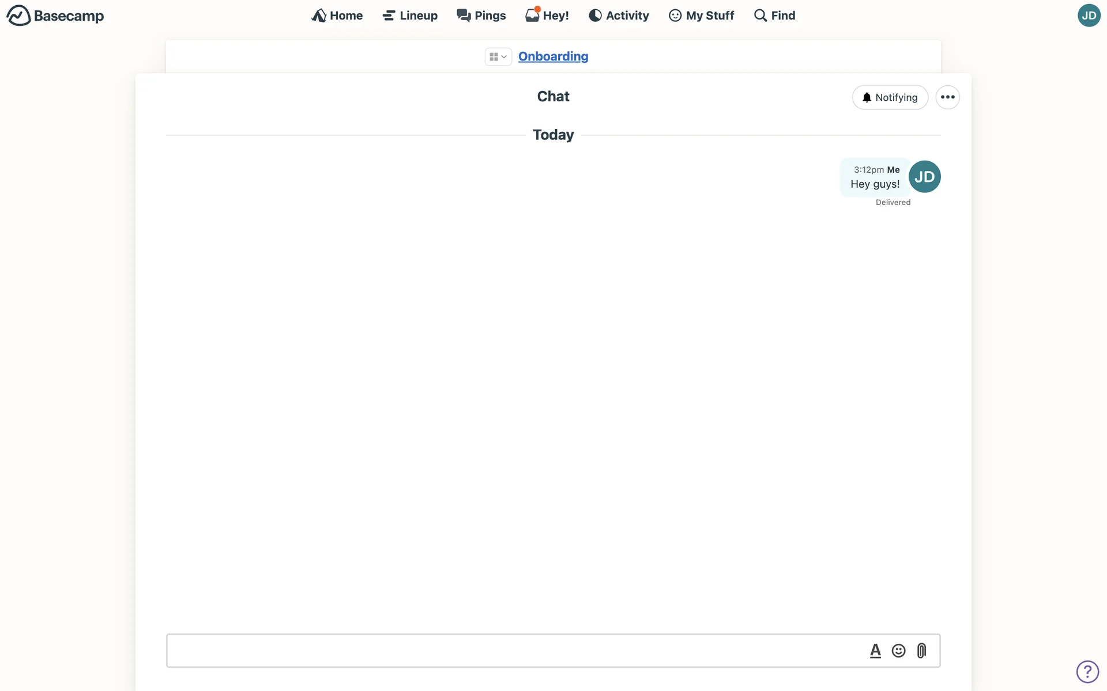Open the JD account avatar menu
1107x691 pixels.
[1089, 16]
